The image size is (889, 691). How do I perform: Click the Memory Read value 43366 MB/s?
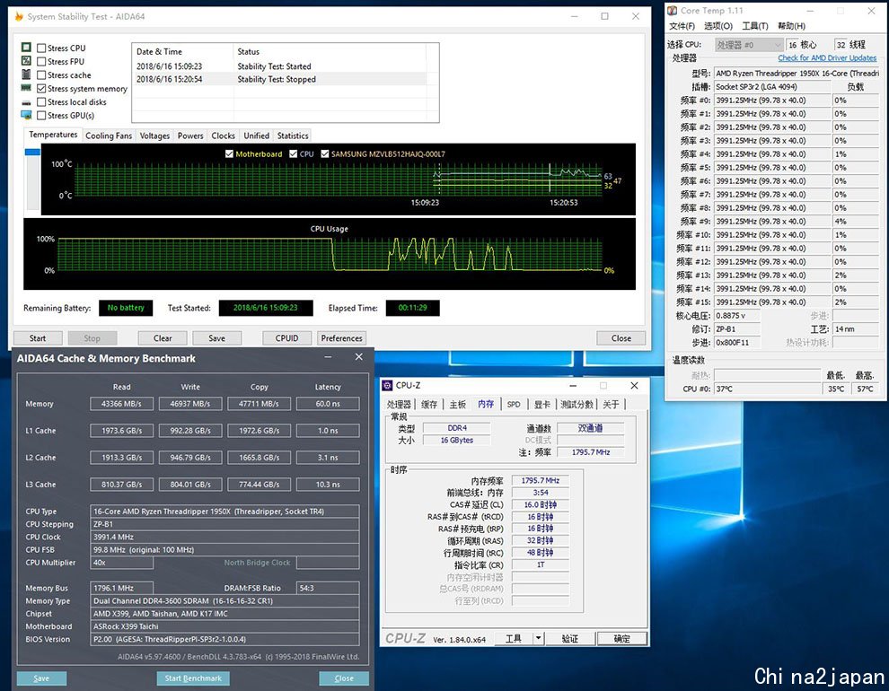tap(121, 404)
